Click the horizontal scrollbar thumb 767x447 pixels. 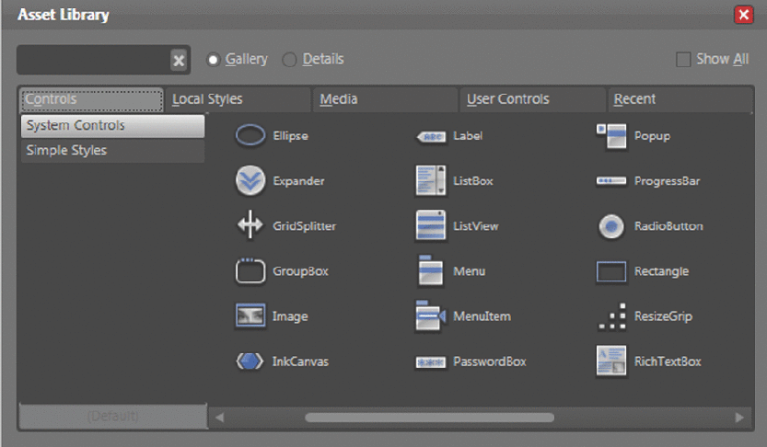[429, 418]
